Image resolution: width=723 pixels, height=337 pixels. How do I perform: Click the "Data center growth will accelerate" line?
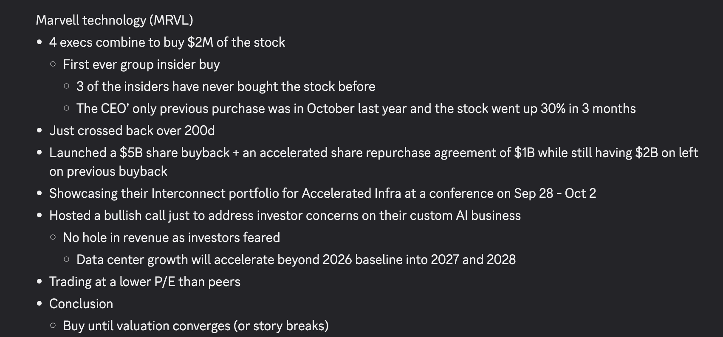(296, 259)
